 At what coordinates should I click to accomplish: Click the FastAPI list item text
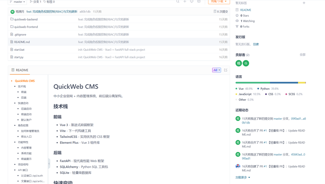(x=82, y=161)
